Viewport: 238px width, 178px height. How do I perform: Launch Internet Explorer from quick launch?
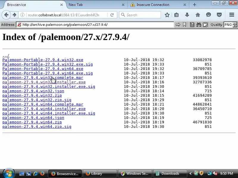[35, 174]
